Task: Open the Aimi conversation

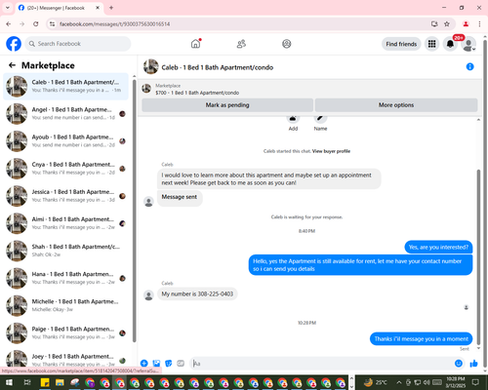Action: coord(65,223)
